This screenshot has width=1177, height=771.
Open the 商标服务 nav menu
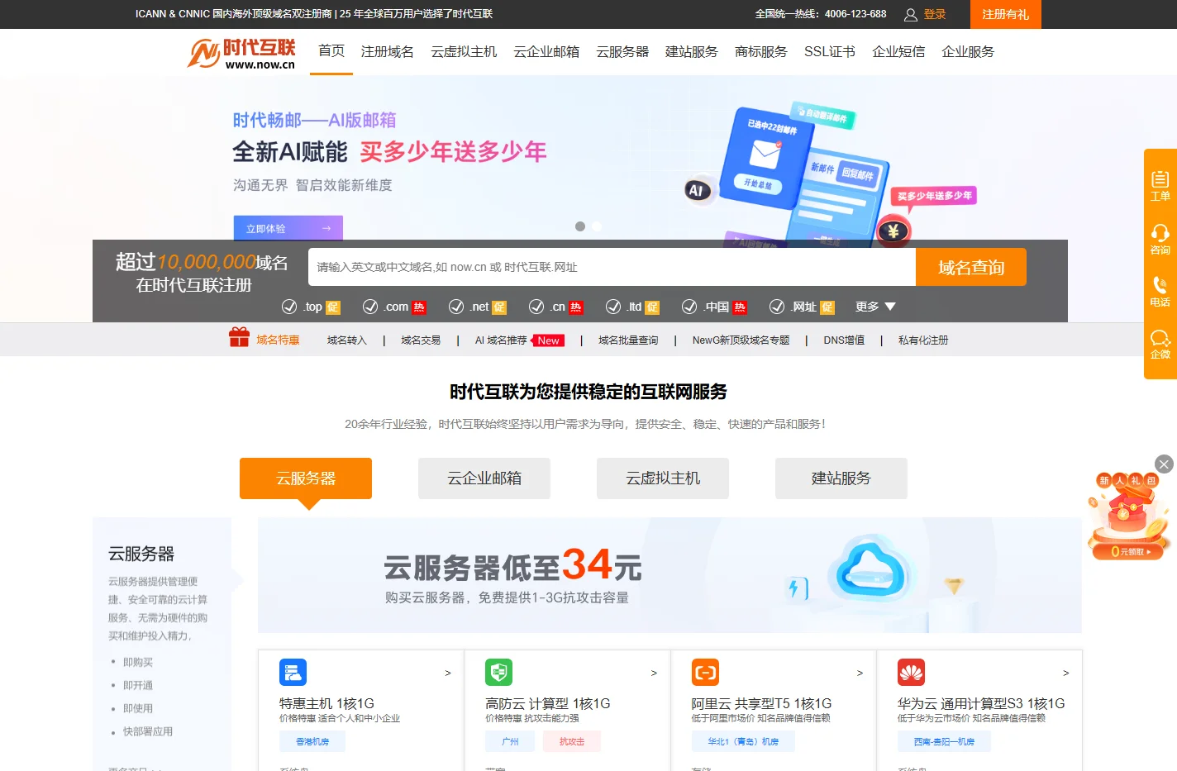point(761,51)
